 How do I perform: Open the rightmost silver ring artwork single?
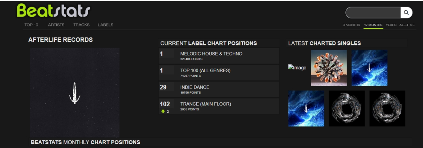tap(387, 108)
